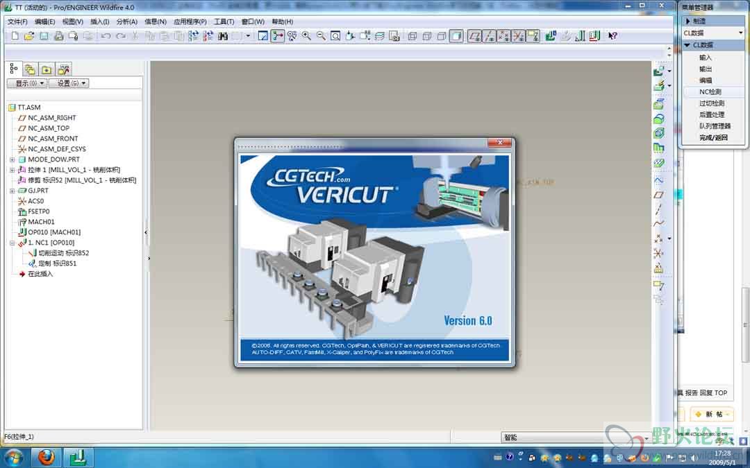
Task: Switch to shading display mode
Action: pos(456,36)
